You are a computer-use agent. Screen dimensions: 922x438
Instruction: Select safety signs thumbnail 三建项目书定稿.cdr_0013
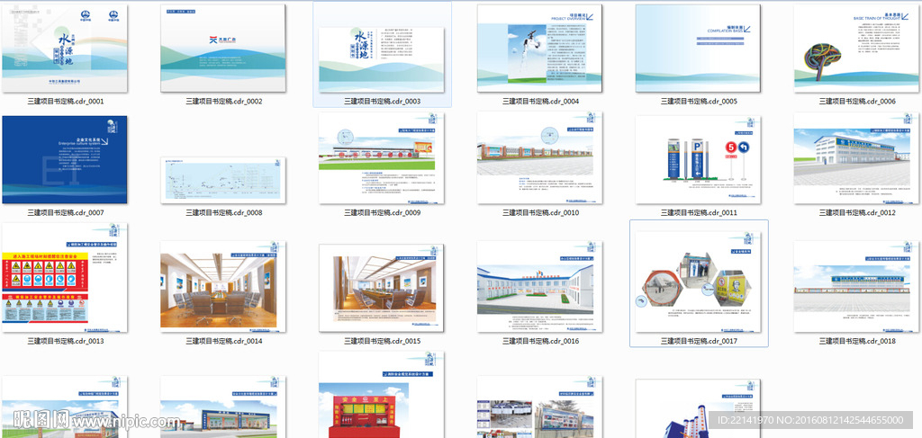pyautogui.click(x=64, y=278)
